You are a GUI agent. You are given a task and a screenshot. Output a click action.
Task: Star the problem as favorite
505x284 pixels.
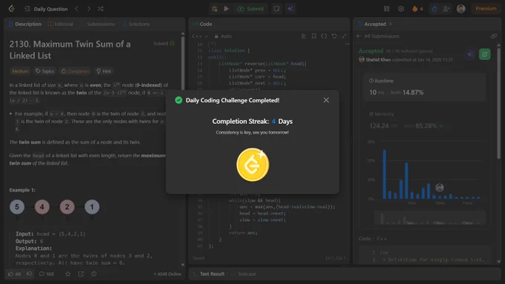coord(68,274)
